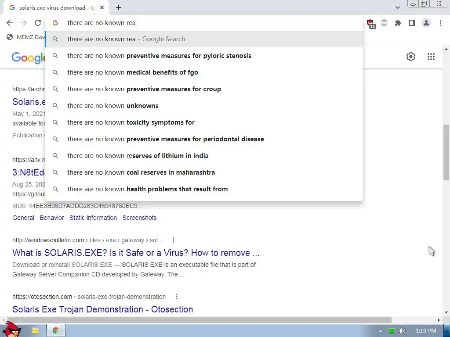Click the scroll up arrow of page
Viewport: 450px width, 337px height.
coord(446,49)
